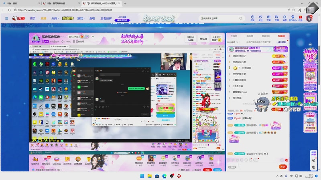Switch to 钻粉 tab in sidebar
This screenshot has height=180, width=321.
pos(282,36)
